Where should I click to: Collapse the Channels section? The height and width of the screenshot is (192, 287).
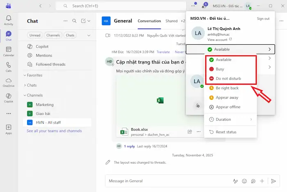[x=25, y=95]
